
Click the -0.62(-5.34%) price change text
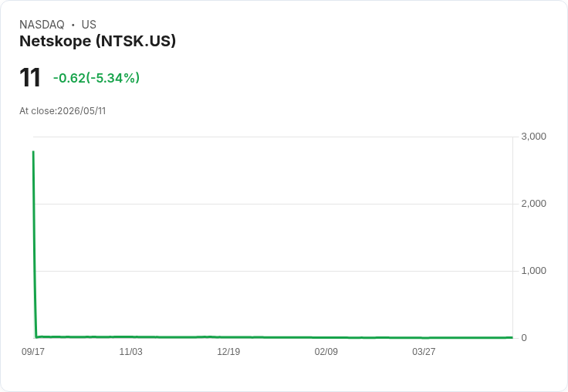pos(96,78)
